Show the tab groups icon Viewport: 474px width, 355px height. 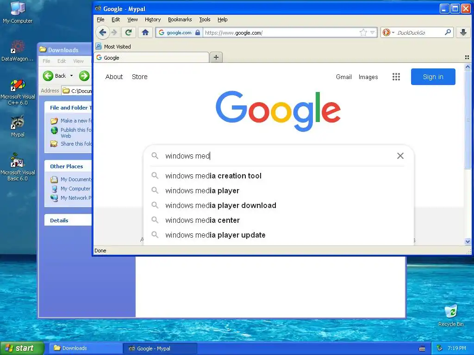pyautogui.click(x=467, y=57)
